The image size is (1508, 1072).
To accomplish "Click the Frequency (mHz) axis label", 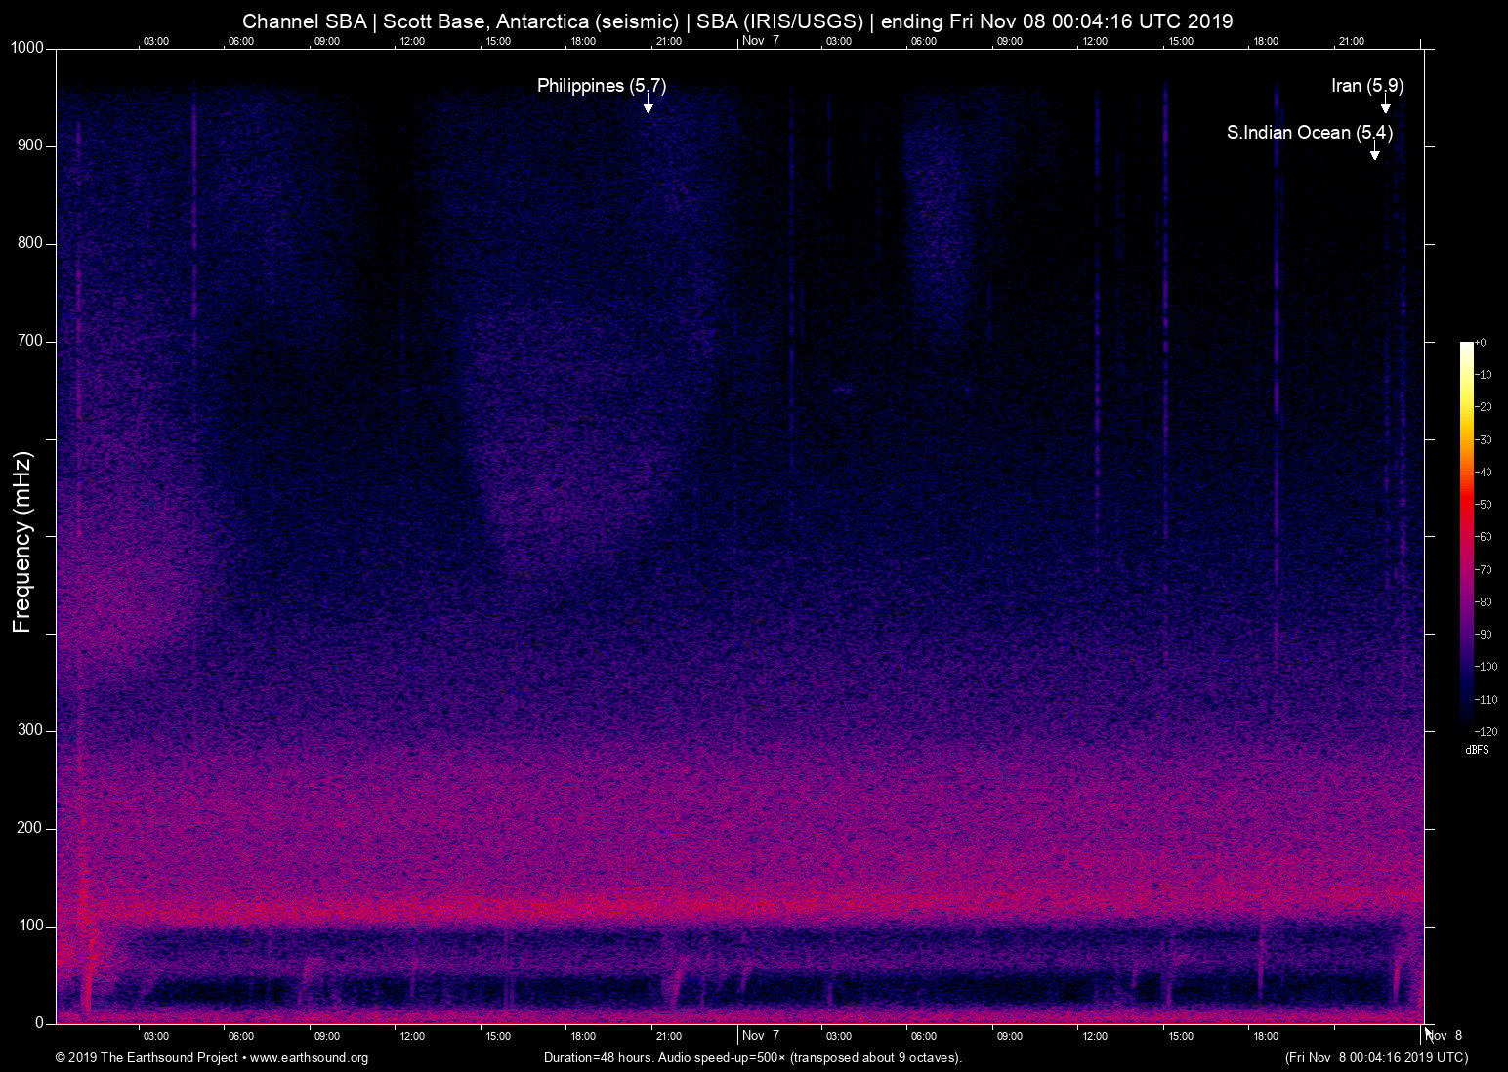I will click(x=22, y=542).
